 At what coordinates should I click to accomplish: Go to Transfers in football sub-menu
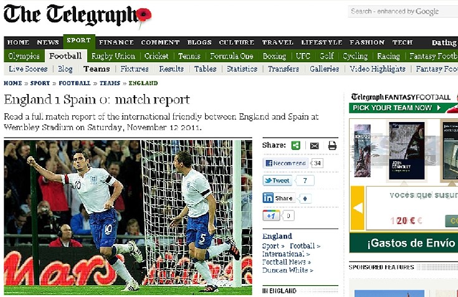[x=284, y=69]
